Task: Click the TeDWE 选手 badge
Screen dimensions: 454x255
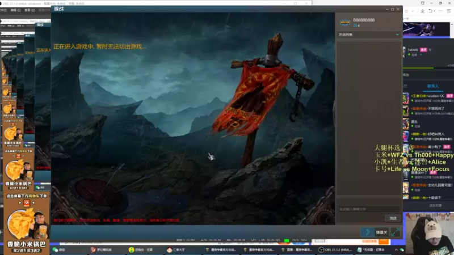Action: [x=423, y=50]
